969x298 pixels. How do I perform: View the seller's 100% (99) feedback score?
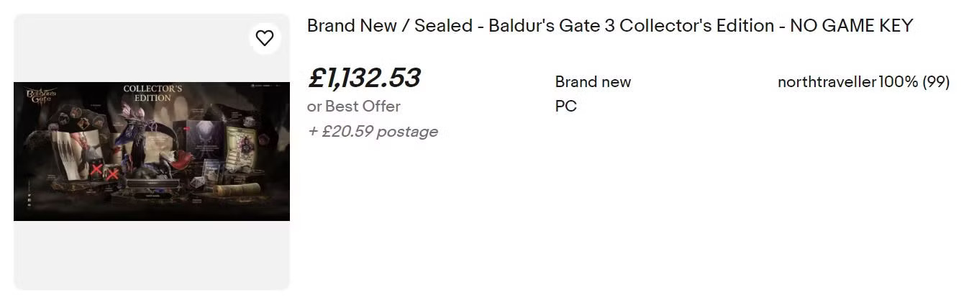pos(914,82)
